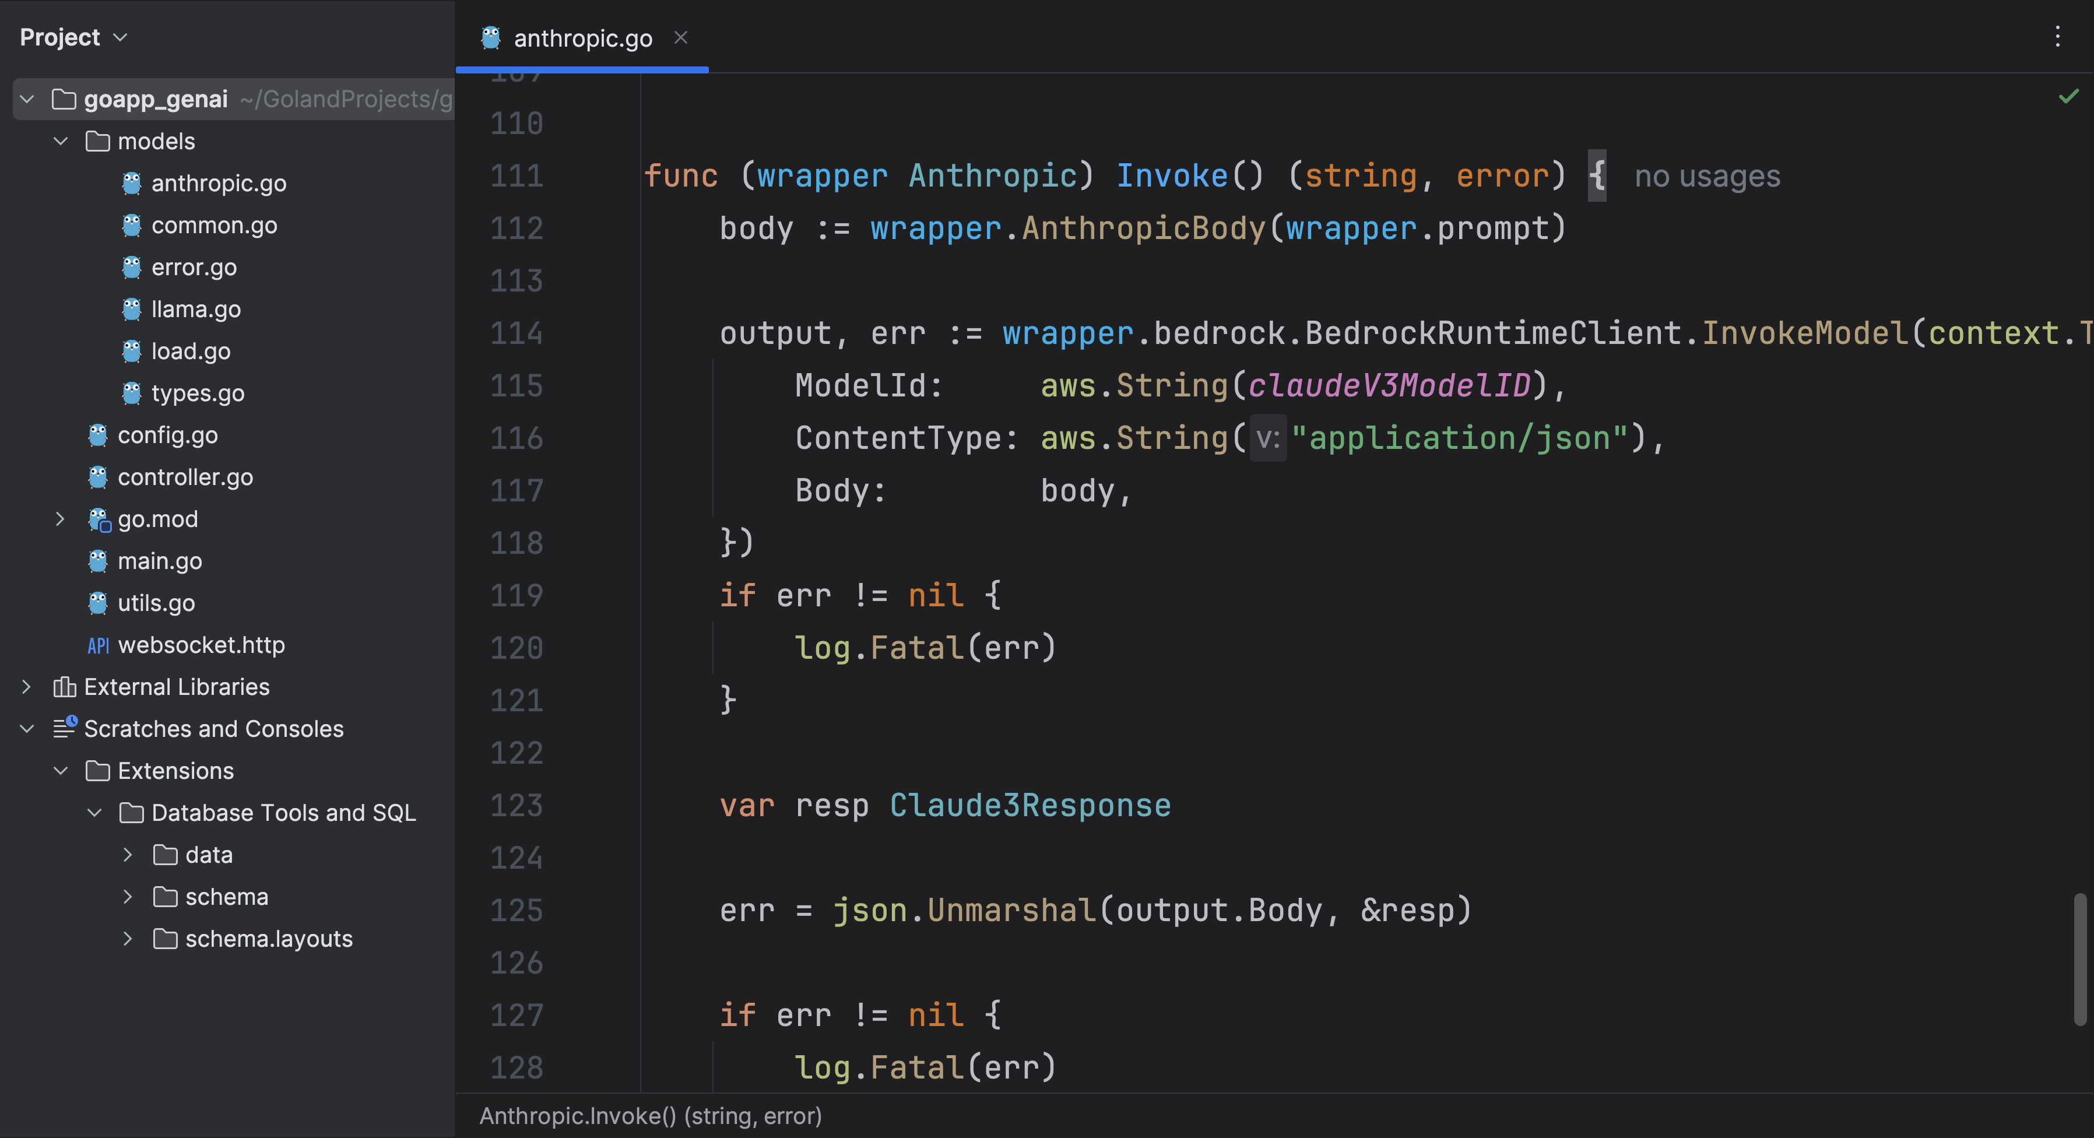The width and height of the screenshot is (2094, 1138).
Task: Click the gopher icon on anthropic.go tab
Action: (x=490, y=37)
